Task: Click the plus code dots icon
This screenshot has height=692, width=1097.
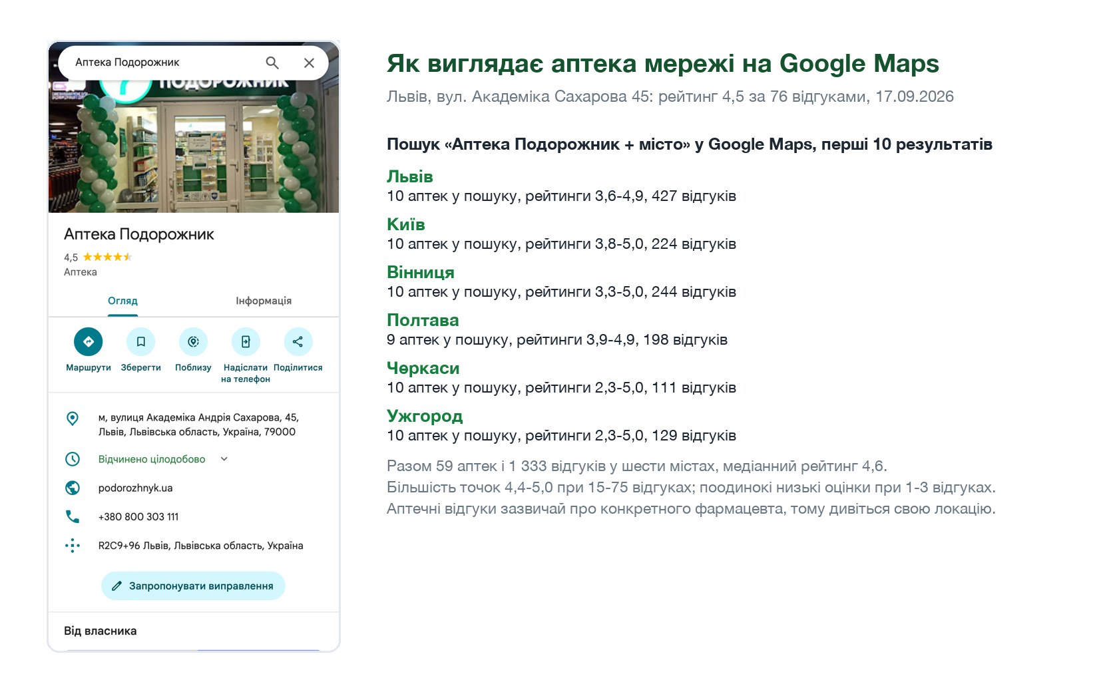Action: [x=73, y=546]
